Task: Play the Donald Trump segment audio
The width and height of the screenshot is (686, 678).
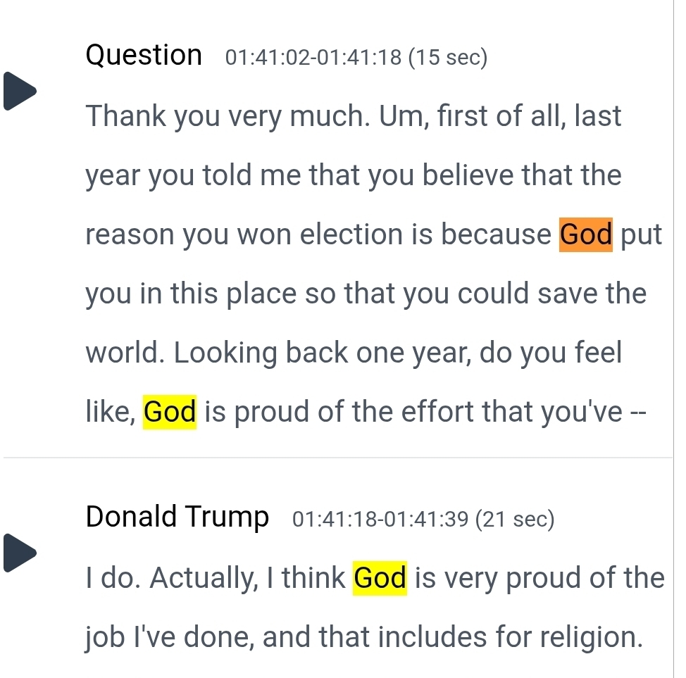Action: point(20,553)
